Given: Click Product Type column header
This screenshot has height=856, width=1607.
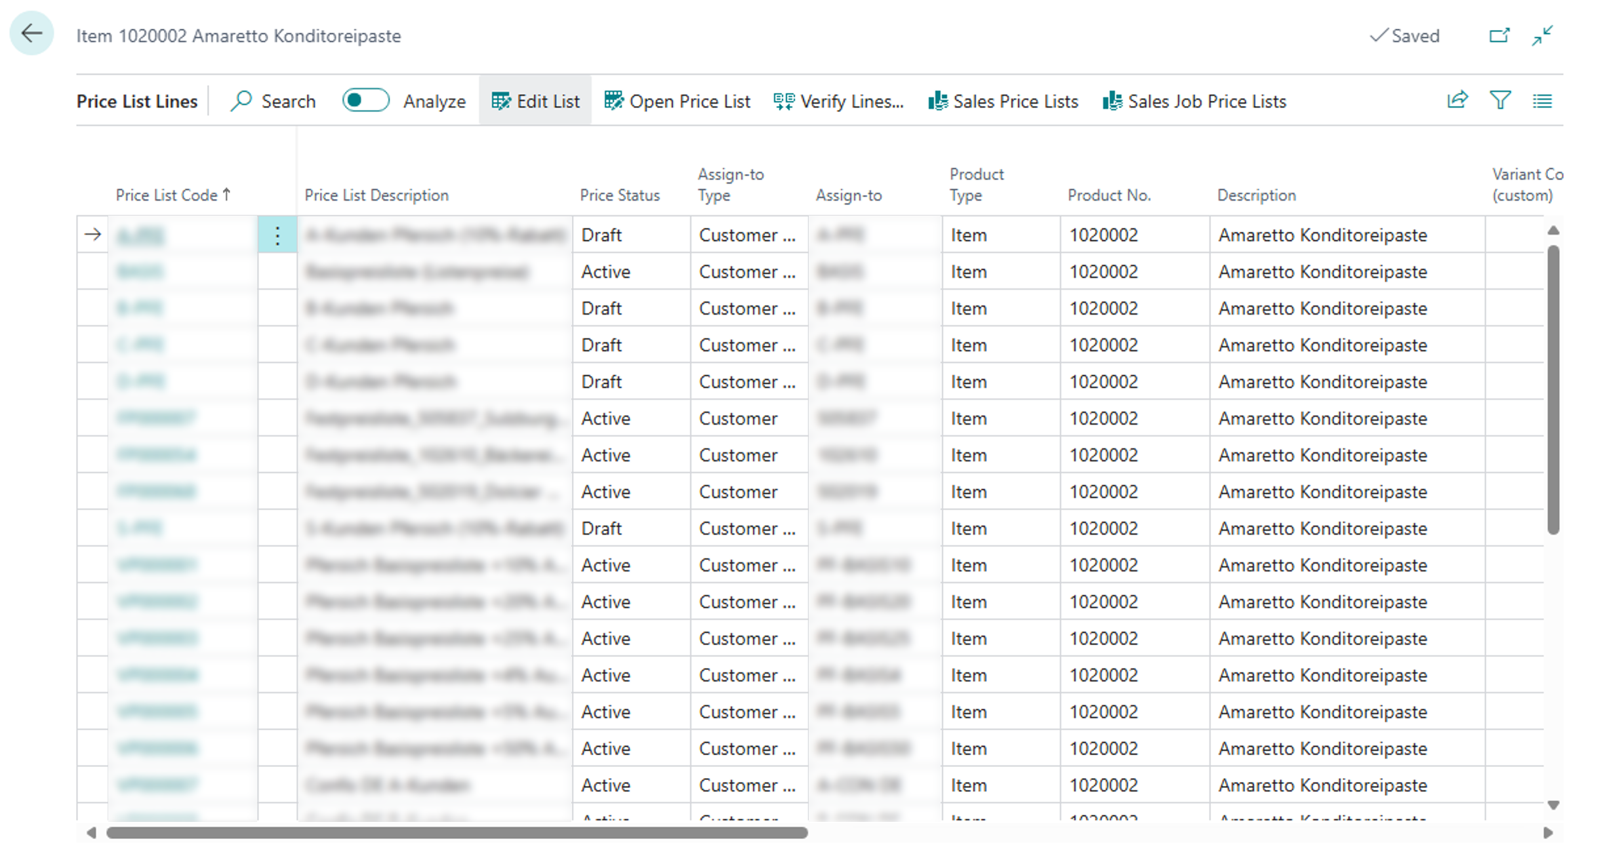Looking at the screenshot, I should [x=977, y=184].
